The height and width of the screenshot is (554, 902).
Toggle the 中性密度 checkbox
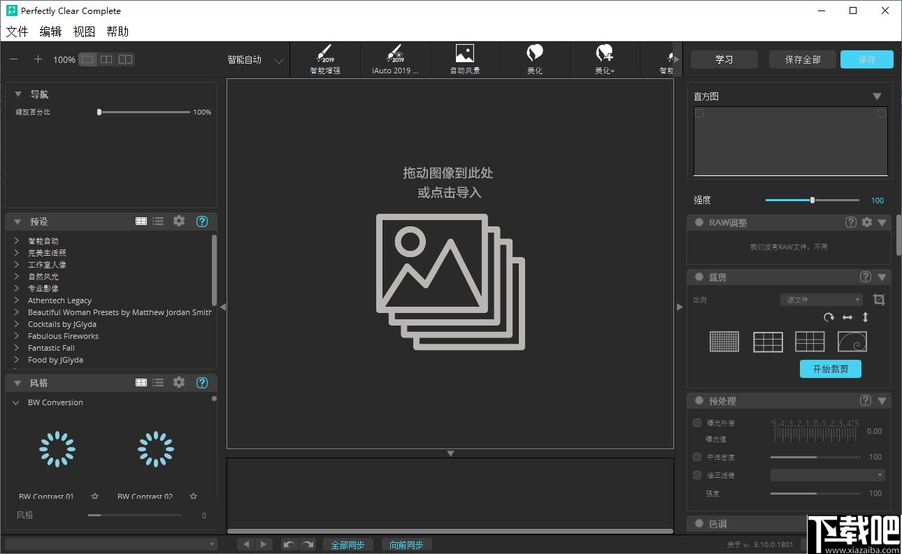[x=697, y=457]
